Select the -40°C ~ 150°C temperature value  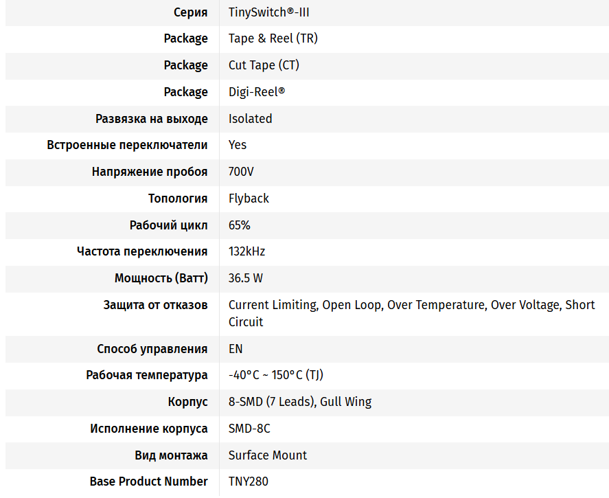tap(276, 375)
